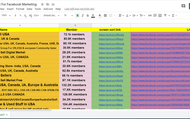
Task: Open Last edit was seconds ago link
Action: (79, 9)
